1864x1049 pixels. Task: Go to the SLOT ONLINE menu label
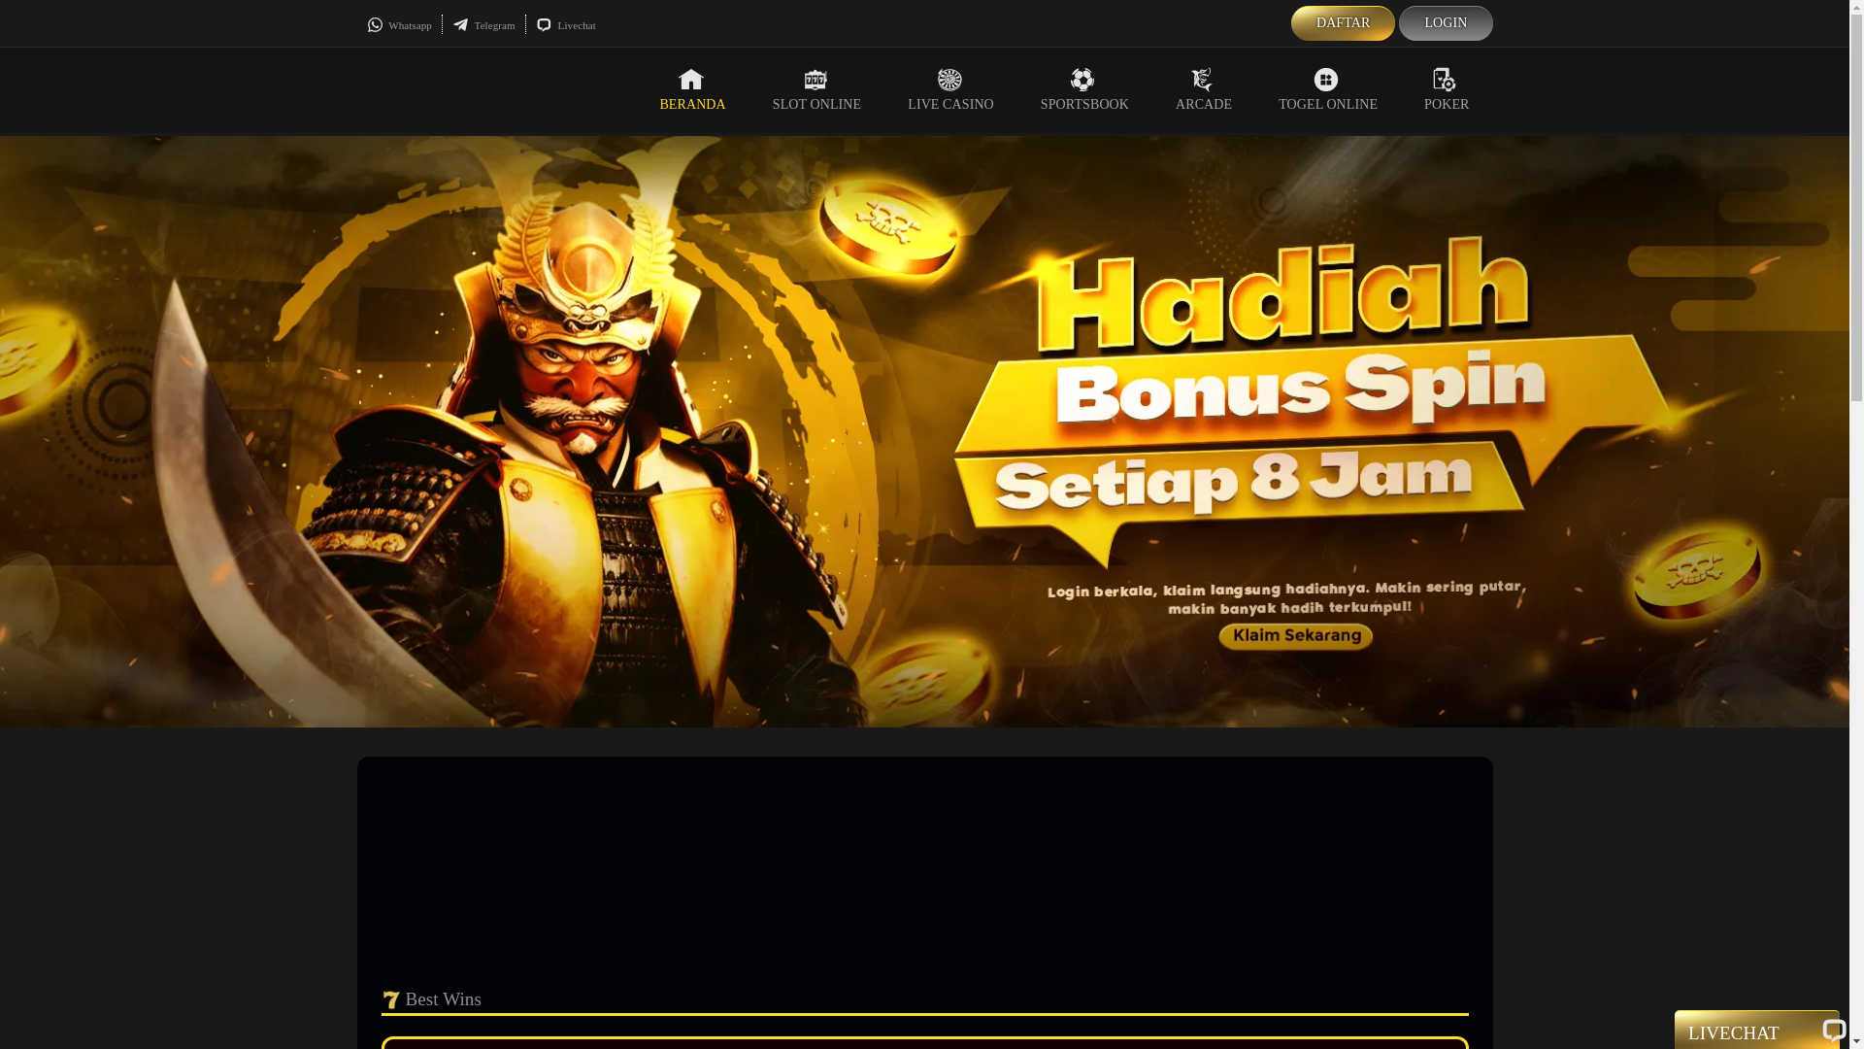(x=816, y=105)
